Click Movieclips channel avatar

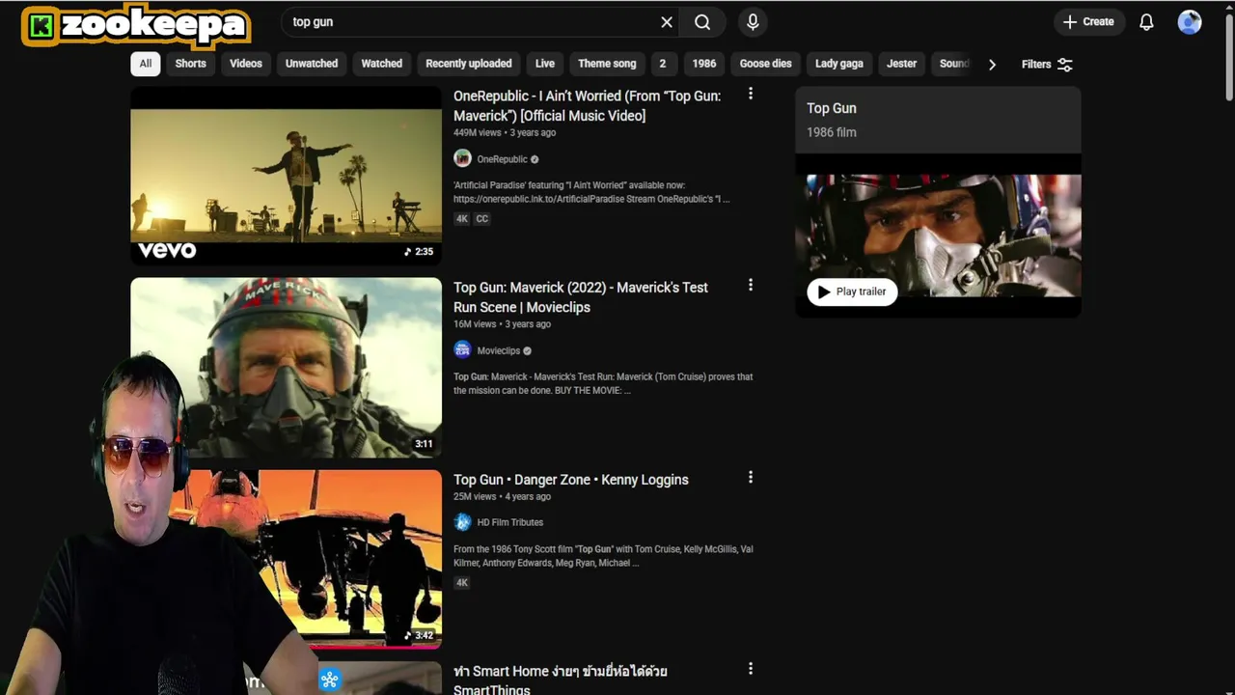click(x=462, y=349)
